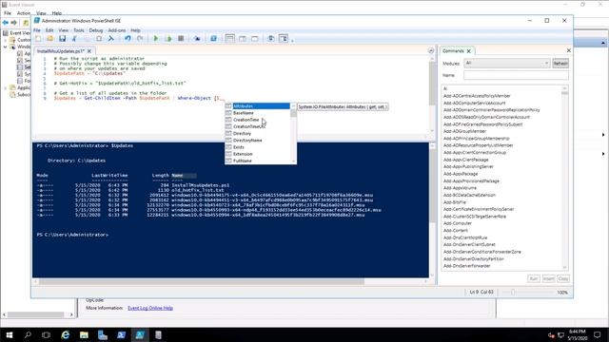Choose DirectoryName in the IntelliSense list
Screen dimensions: 609x342
(x=258, y=141)
